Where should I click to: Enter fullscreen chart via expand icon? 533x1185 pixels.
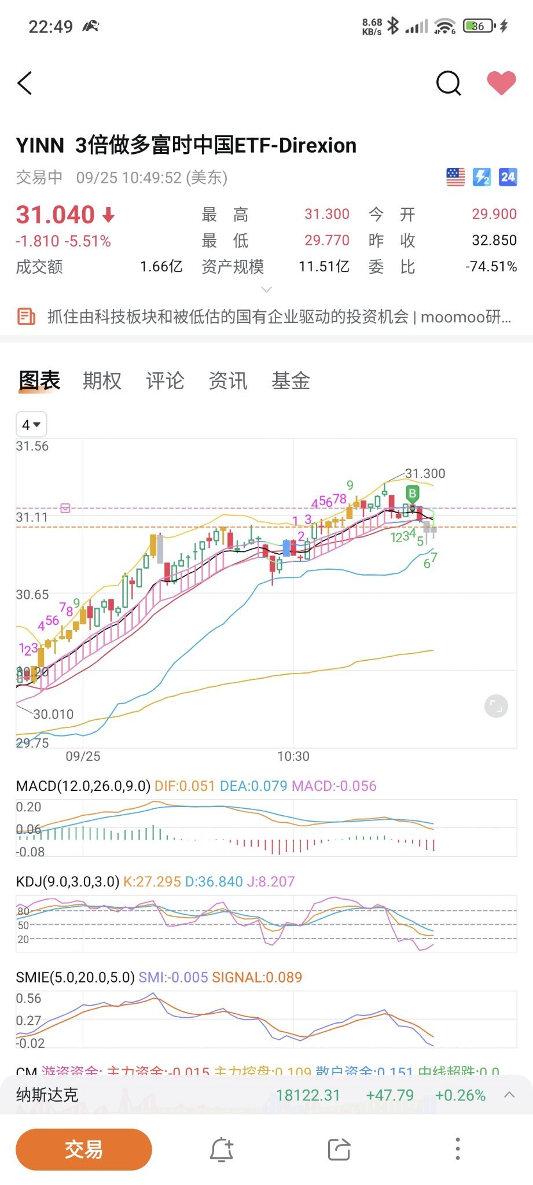(496, 706)
